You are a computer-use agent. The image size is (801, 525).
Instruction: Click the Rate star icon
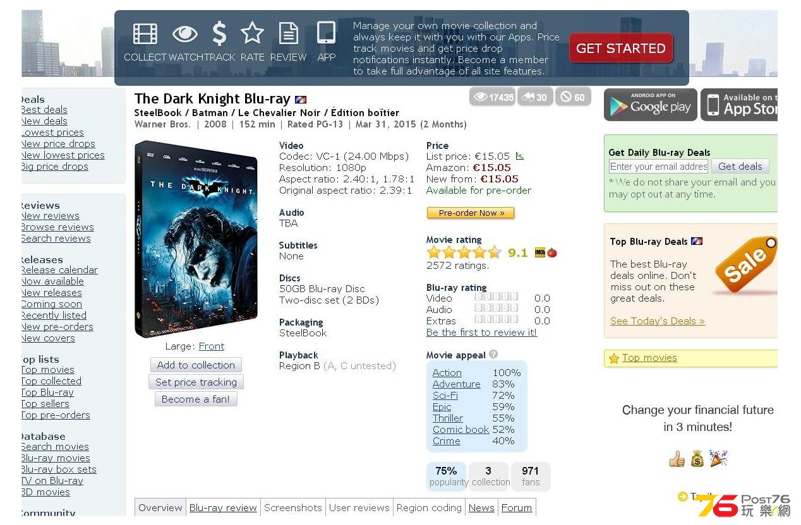tap(252, 33)
